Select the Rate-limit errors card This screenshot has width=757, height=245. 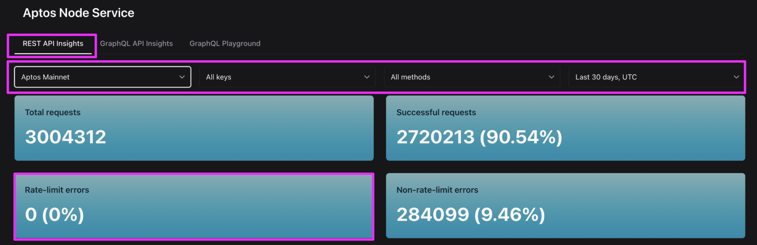point(194,206)
